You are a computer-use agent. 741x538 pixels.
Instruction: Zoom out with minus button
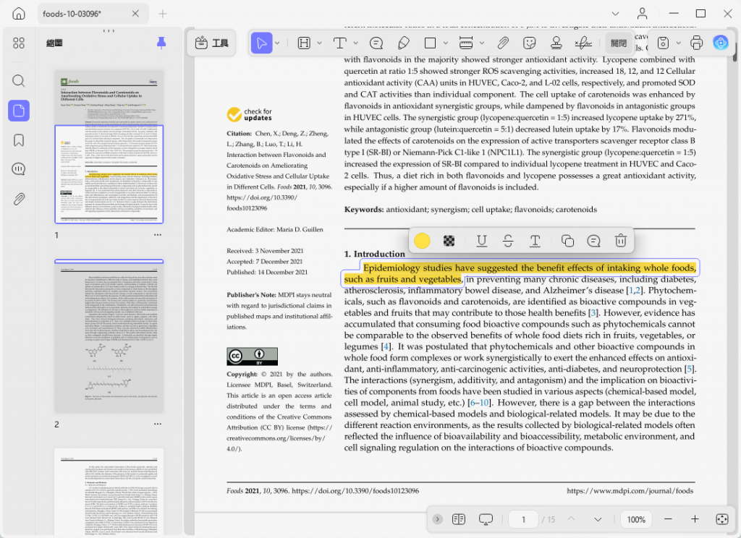click(x=668, y=519)
